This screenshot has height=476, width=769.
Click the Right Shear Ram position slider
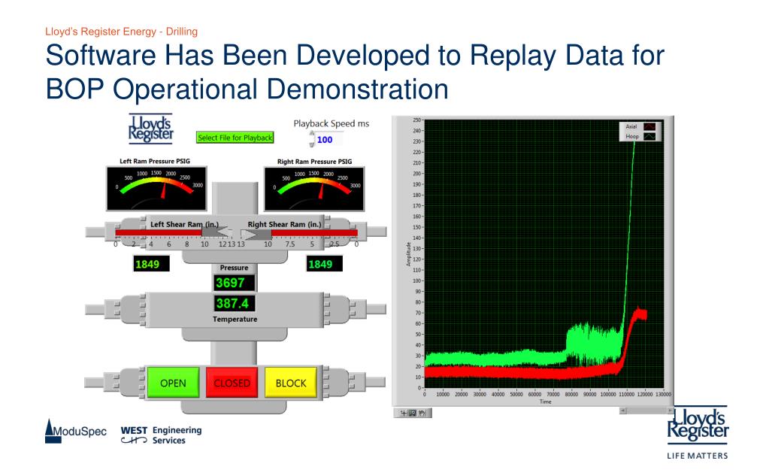[x=300, y=232]
